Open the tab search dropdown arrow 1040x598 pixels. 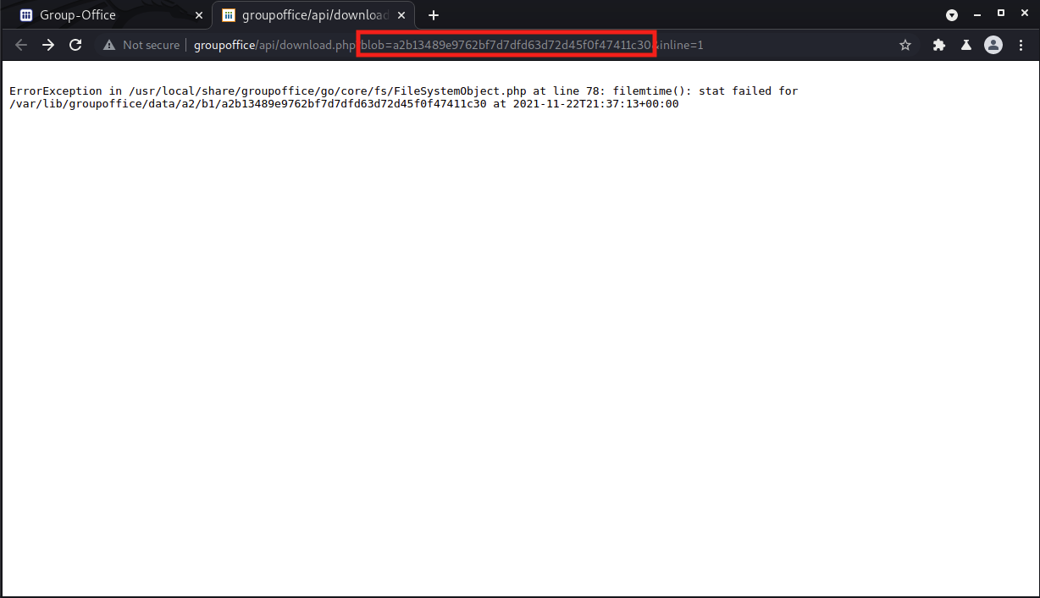tap(952, 15)
